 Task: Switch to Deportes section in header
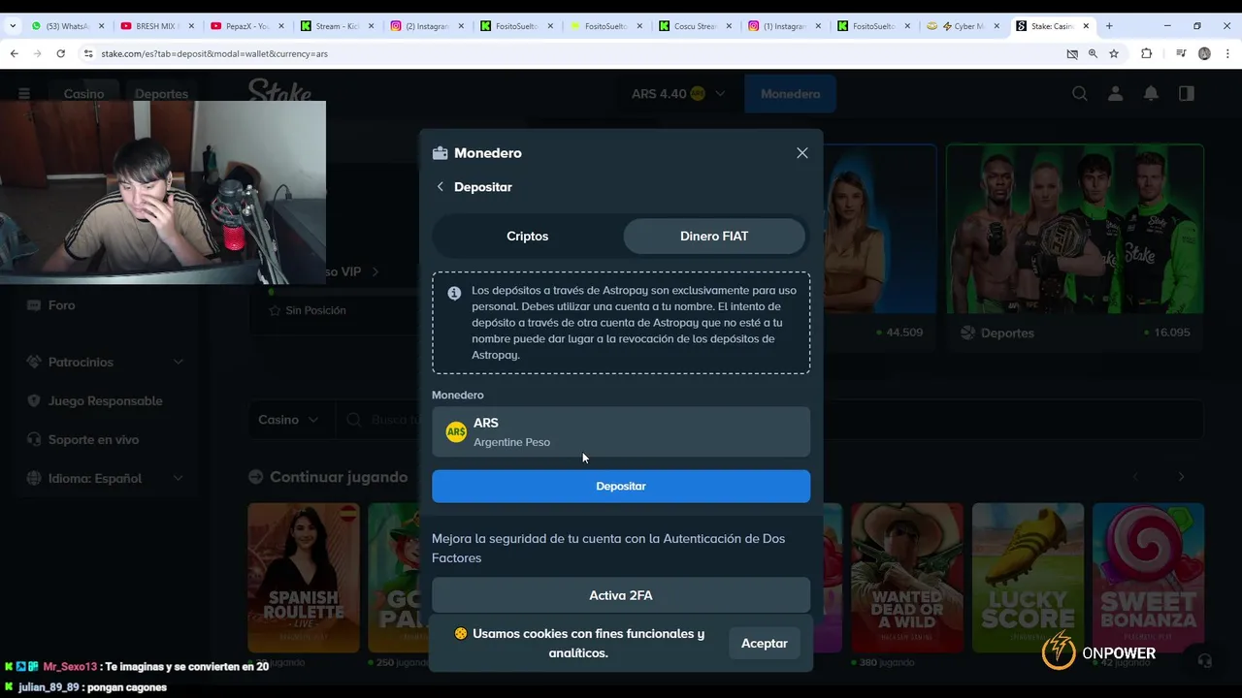click(161, 94)
